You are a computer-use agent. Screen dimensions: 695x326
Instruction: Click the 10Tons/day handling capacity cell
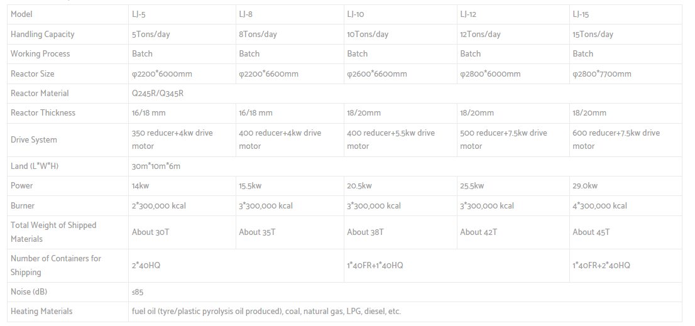coord(368,34)
